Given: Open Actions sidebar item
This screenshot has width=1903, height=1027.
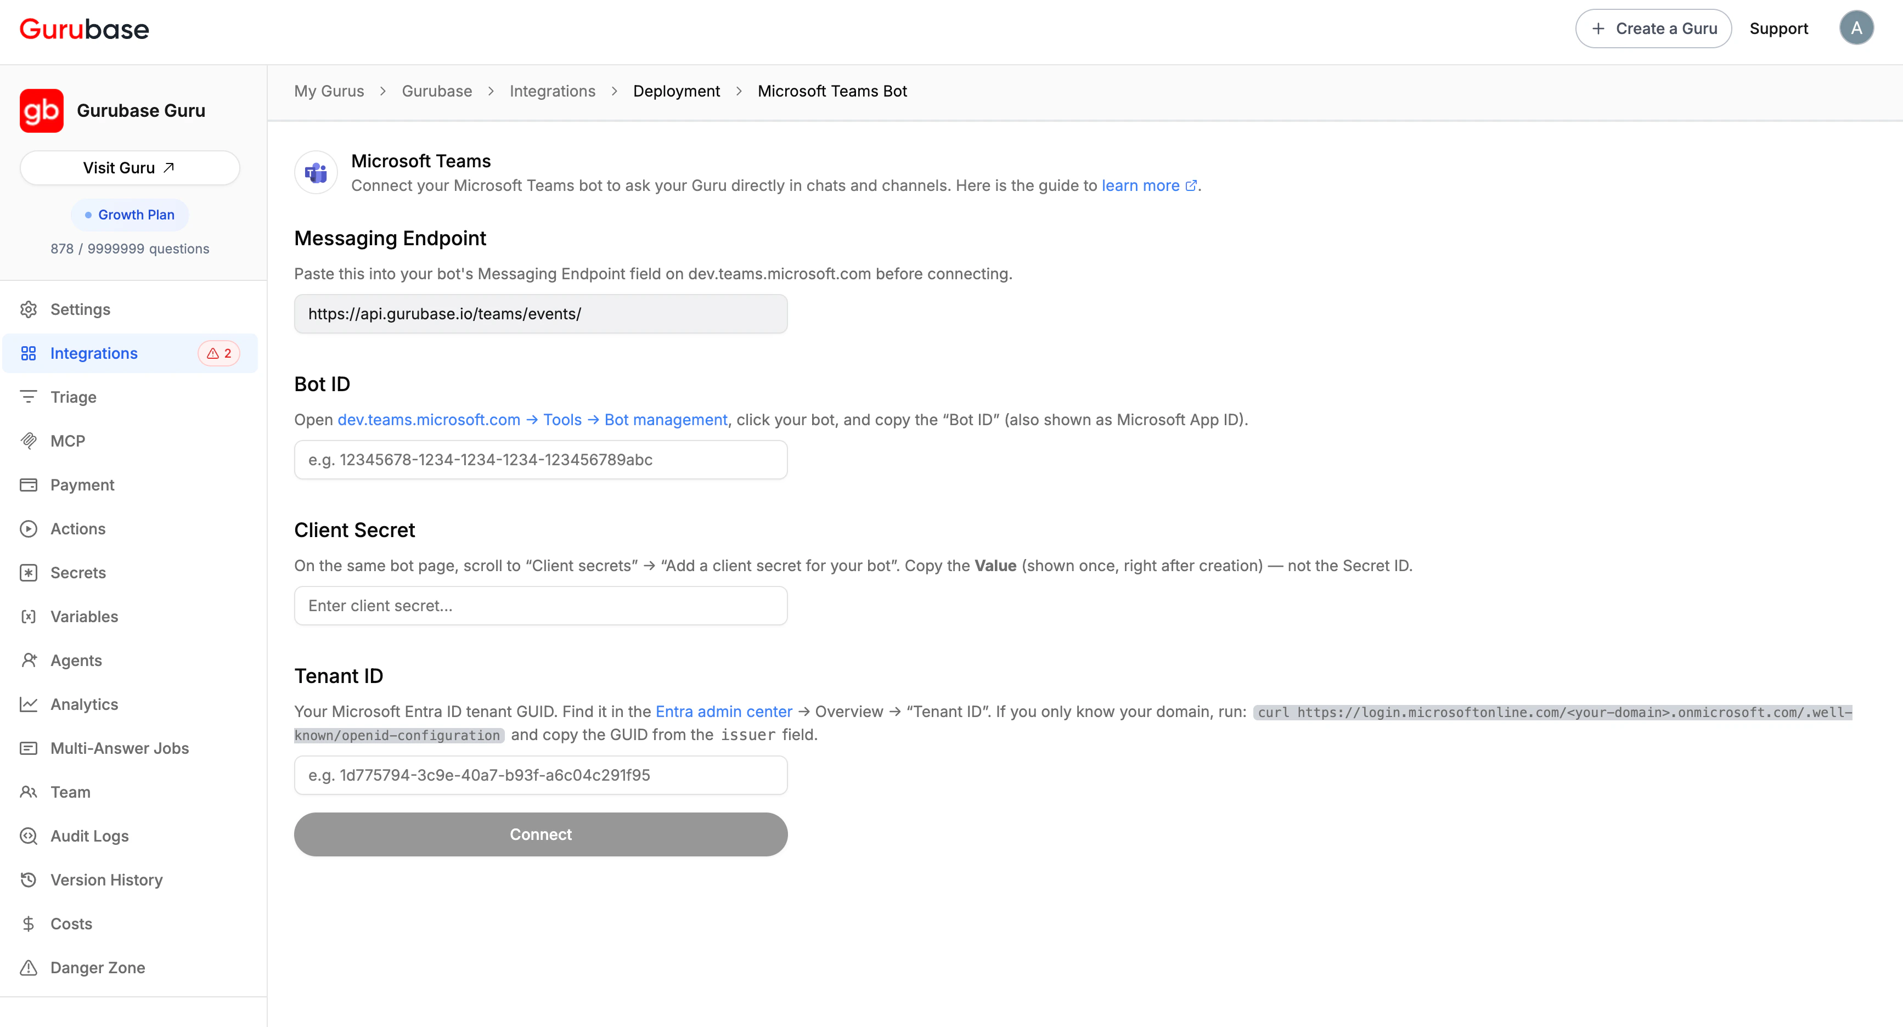Looking at the screenshot, I should tap(130, 529).
